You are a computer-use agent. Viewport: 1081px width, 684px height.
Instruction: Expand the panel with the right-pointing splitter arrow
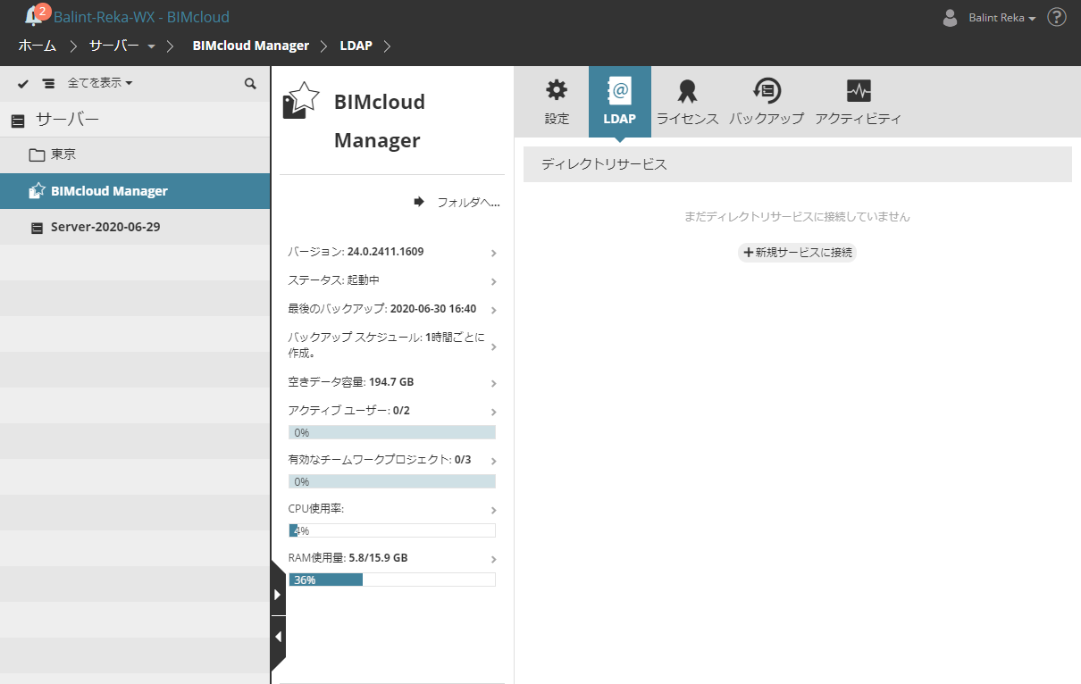coord(278,594)
